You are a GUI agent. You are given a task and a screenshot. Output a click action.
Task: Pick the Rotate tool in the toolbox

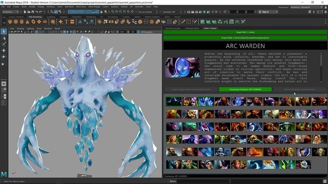coord(4,57)
